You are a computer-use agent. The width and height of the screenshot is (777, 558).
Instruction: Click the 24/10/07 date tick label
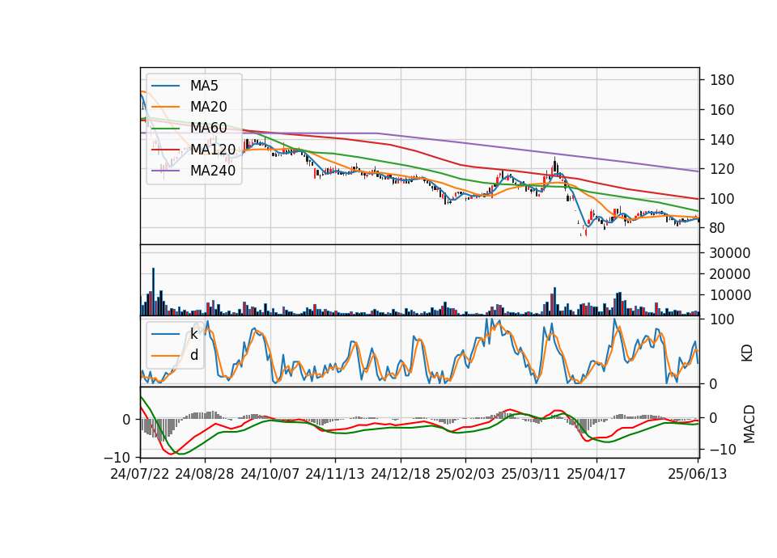click(270, 474)
